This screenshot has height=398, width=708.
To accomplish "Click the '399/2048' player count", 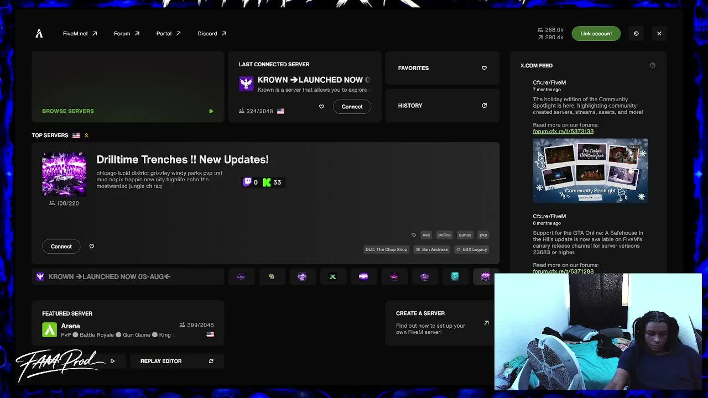I will pyautogui.click(x=197, y=325).
